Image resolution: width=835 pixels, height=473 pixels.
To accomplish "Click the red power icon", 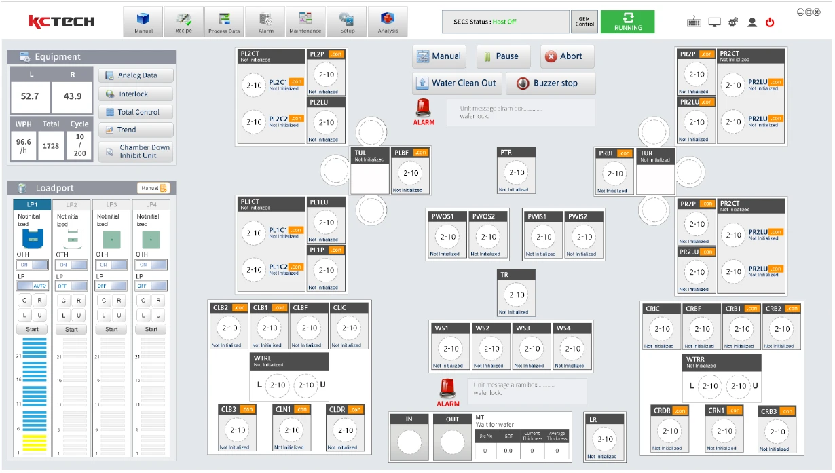I will pos(770,22).
